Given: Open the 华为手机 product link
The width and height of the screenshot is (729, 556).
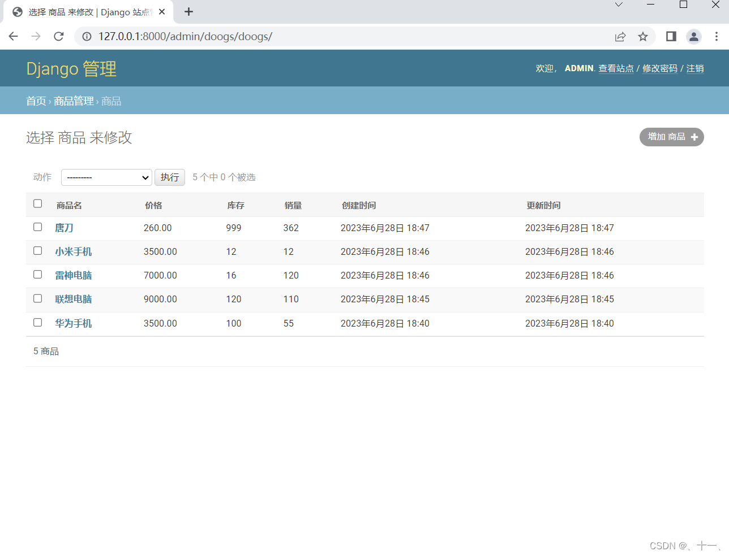Looking at the screenshot, I should coord(74,323).
